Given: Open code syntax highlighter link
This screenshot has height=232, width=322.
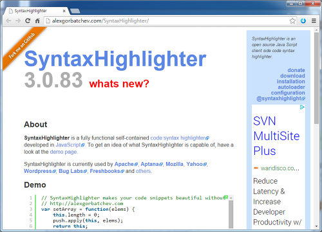Looking at the screenshot, I should pos(180,138).
